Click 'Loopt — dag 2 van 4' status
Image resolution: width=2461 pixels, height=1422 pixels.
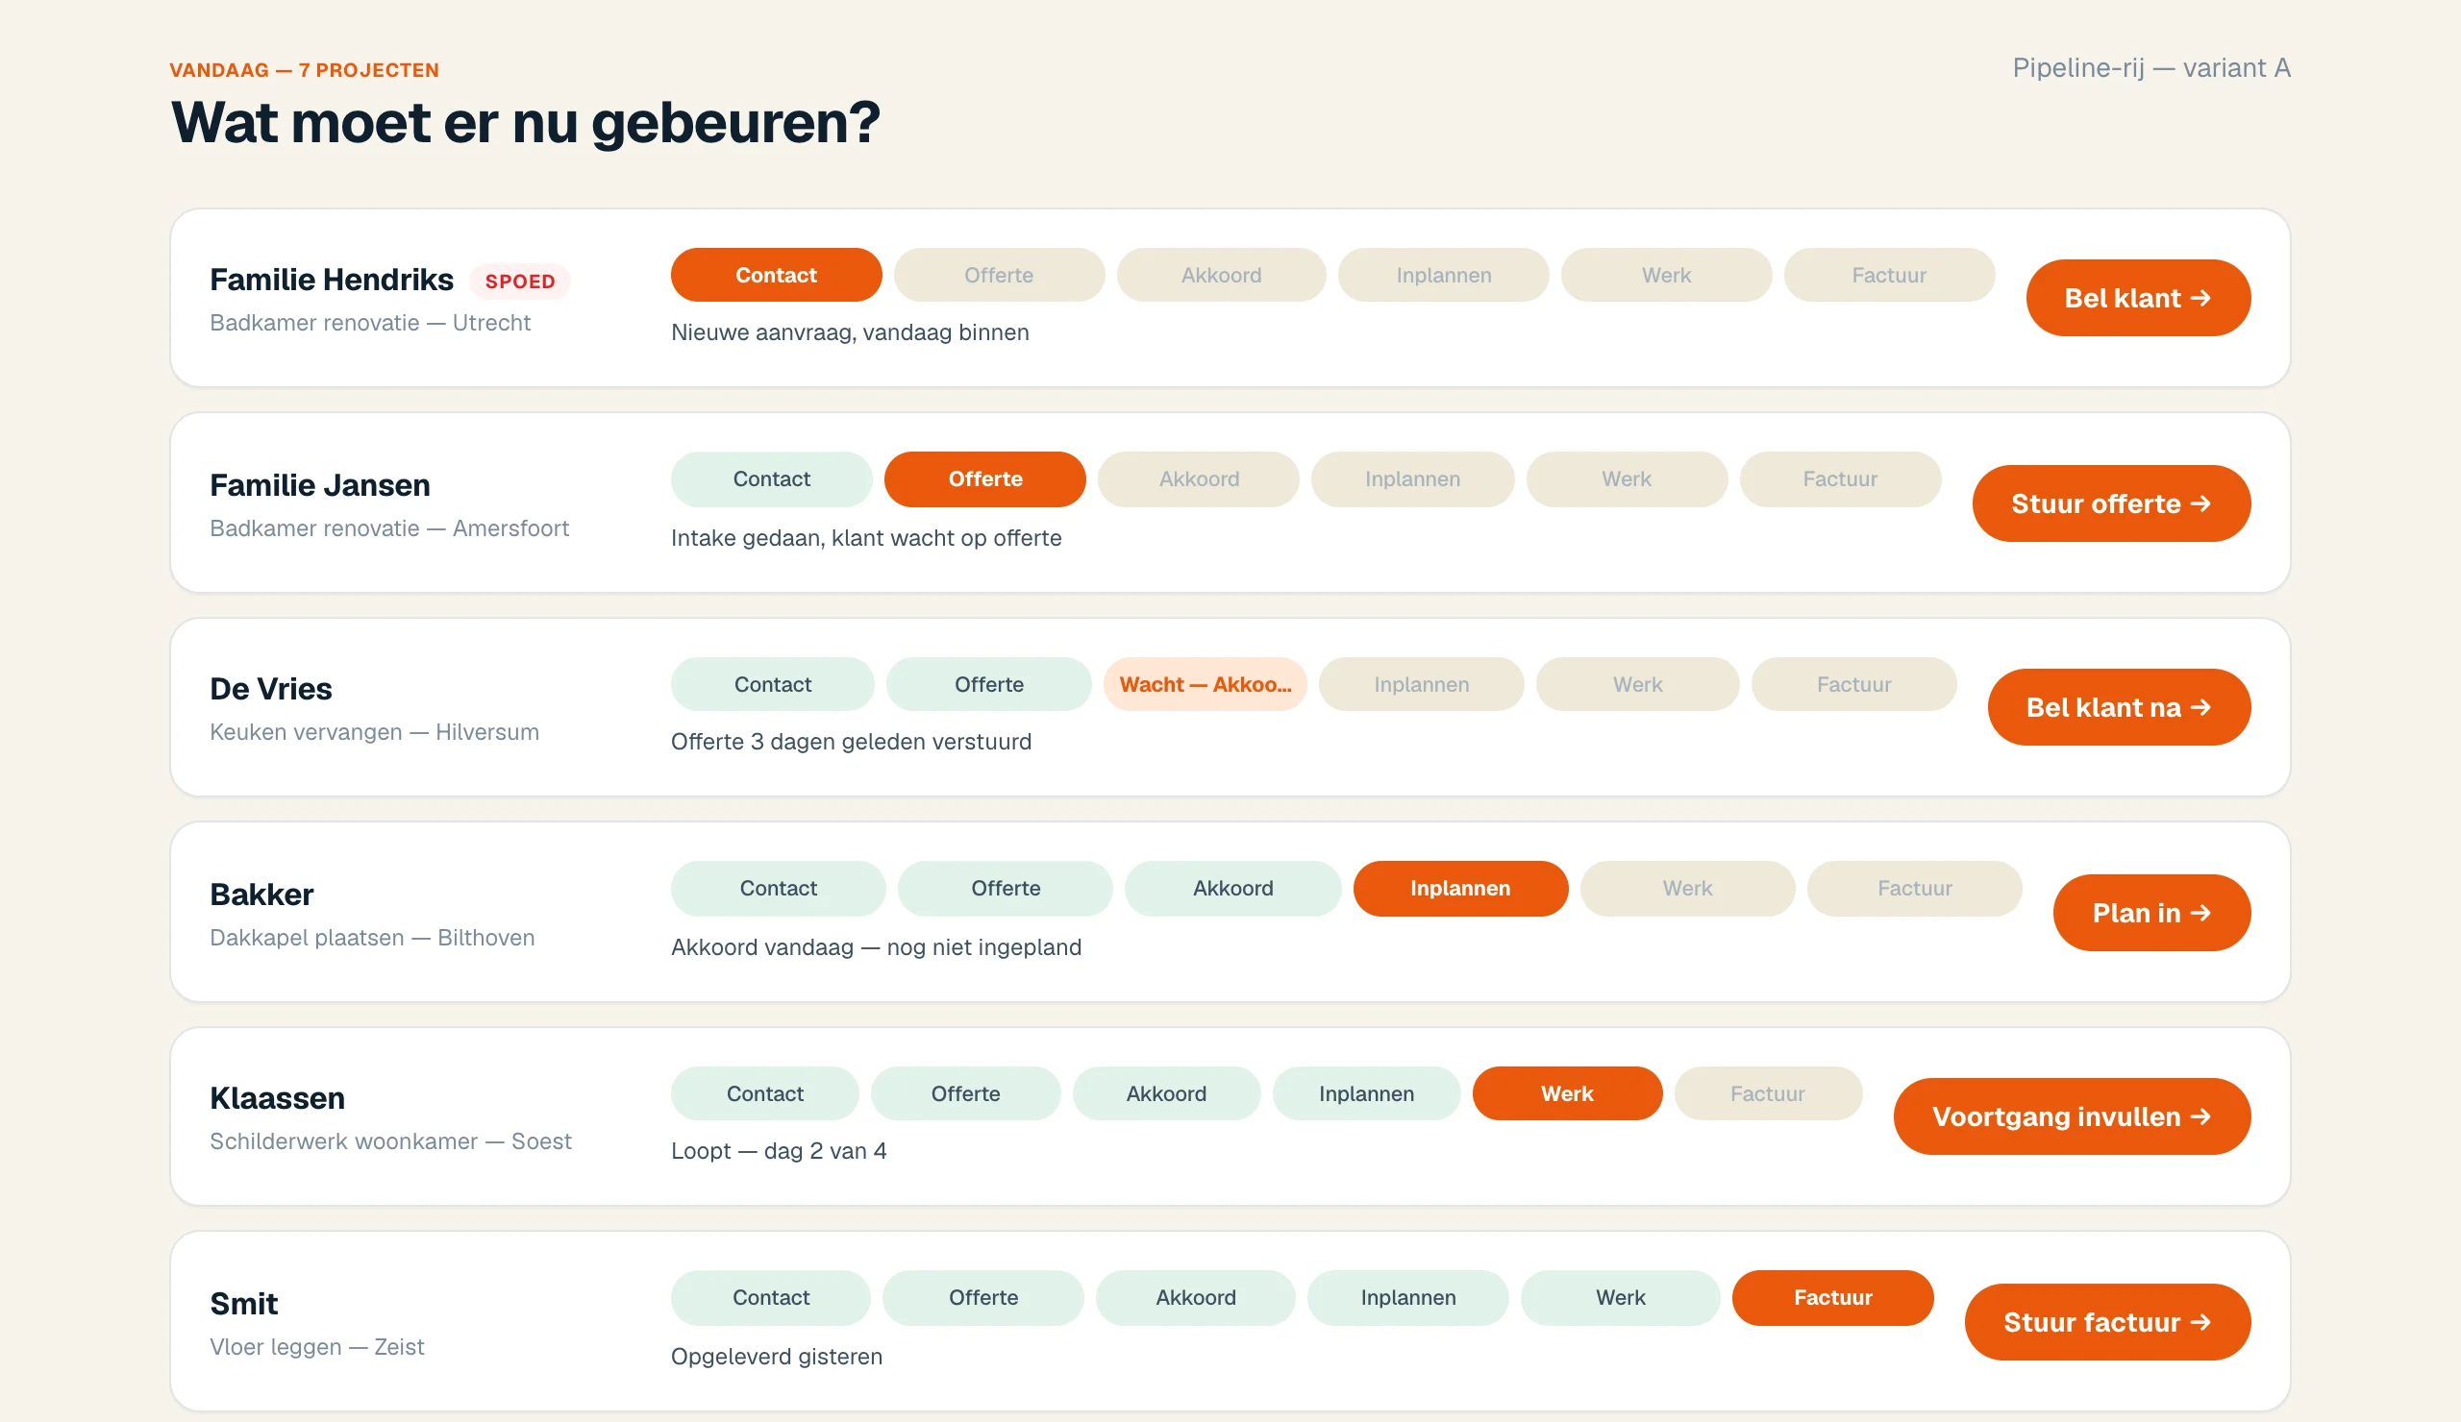point(779,1151)
